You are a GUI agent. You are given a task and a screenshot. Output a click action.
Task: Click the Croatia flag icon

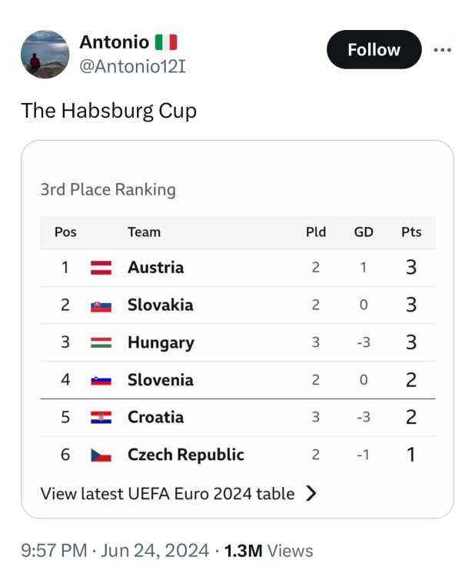pyautogui.click(x=101, y=417)
